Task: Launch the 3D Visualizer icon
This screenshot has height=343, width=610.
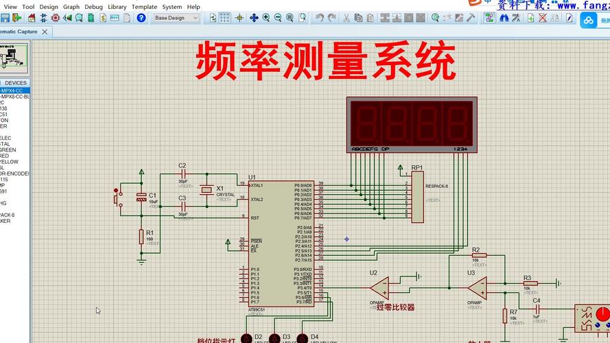Action: (67, 18)
